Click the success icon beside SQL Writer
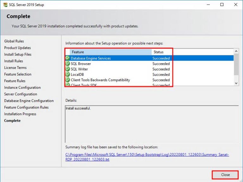 coord(67,69)
